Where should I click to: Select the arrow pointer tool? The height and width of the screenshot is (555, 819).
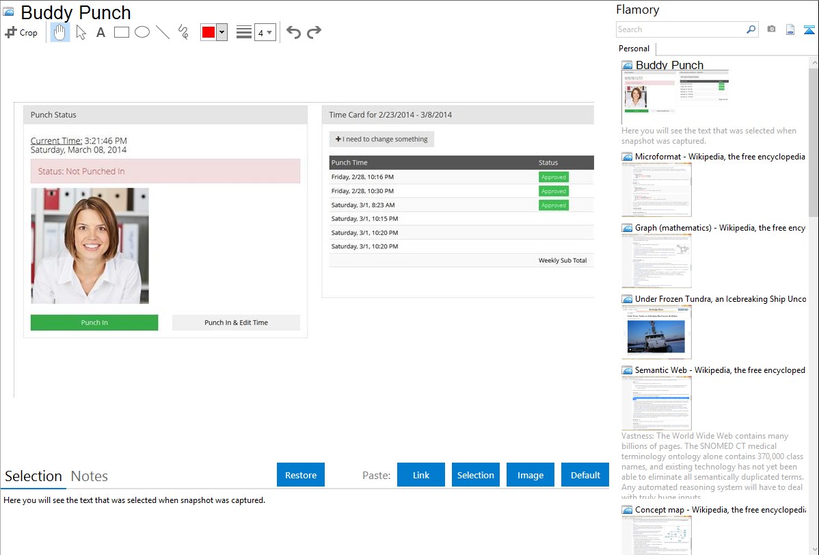coord(81,32)
